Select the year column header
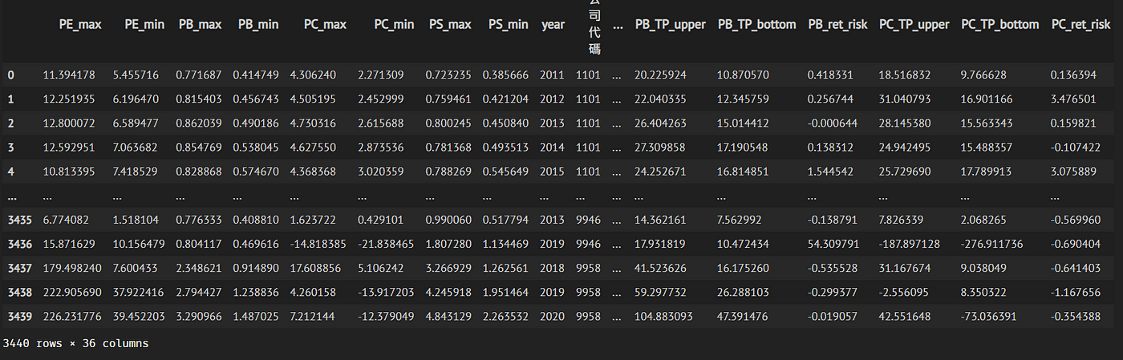This screenshot has width=1123, height=360. (x=553, y=24)
